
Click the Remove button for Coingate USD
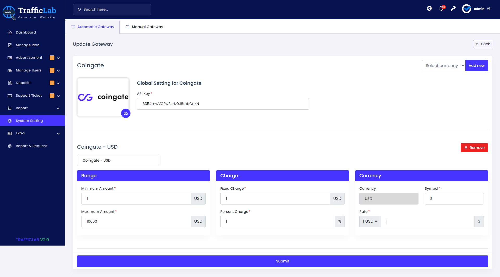click(x=474, y=148)
